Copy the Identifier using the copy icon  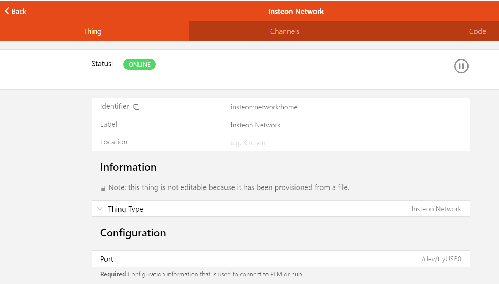136,107
